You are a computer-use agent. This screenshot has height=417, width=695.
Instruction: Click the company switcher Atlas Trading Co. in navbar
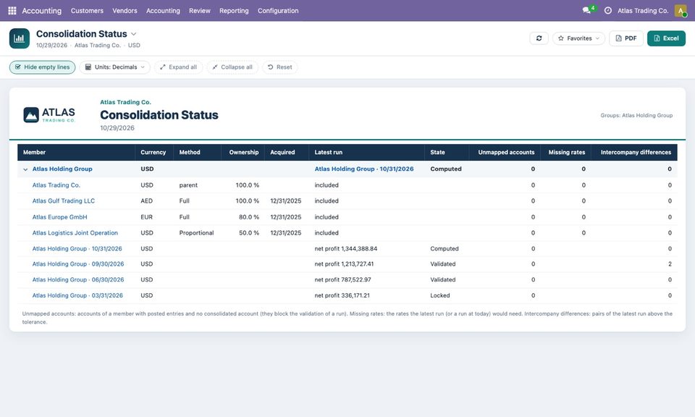coord(643,11)
